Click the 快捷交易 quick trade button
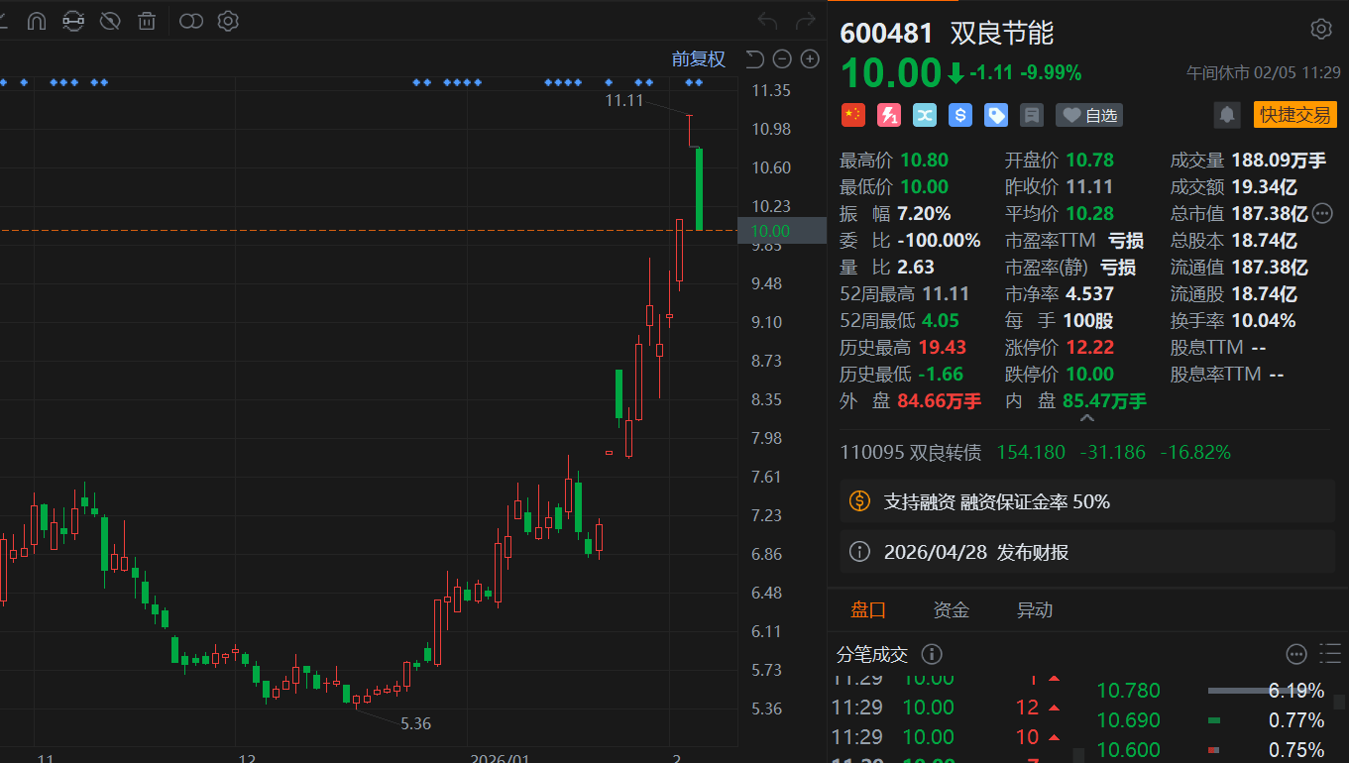 (x=1294, y=115)
